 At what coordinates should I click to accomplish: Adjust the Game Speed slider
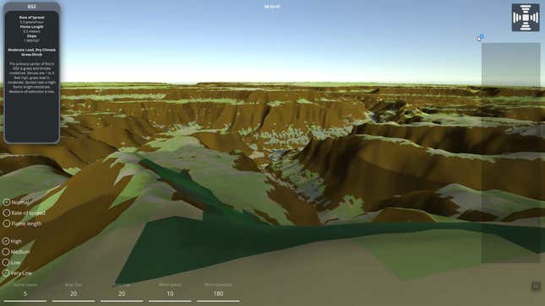coord(25,301)
